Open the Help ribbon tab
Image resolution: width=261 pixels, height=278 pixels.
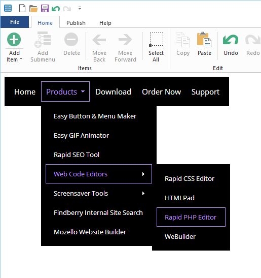tap(105, 23)
